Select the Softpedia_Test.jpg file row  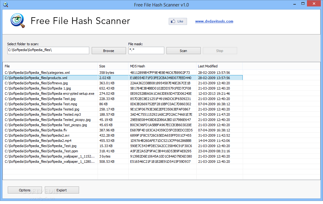[123, 146]
